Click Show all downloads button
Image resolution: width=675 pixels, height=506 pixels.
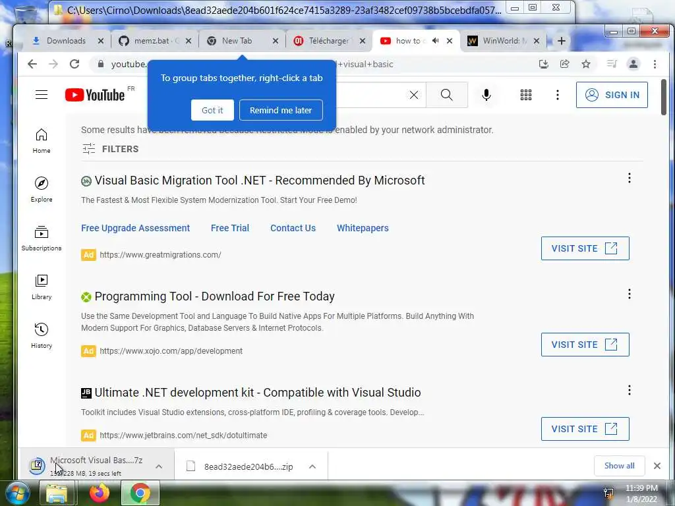pos(619,466)
